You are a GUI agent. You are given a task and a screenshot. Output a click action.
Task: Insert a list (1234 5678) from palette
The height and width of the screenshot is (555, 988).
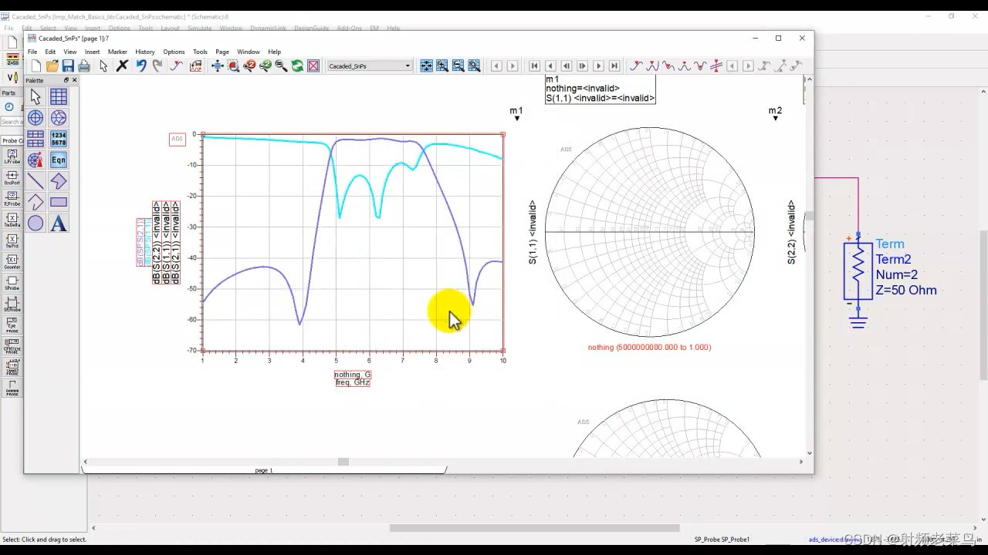click(59, 139)
